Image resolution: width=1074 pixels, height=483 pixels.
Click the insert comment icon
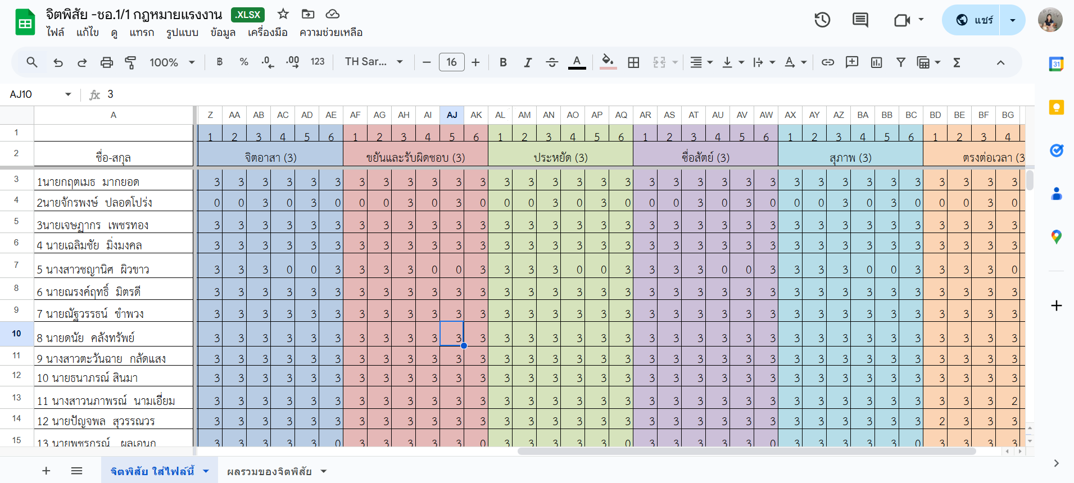(x=852, y=62)
